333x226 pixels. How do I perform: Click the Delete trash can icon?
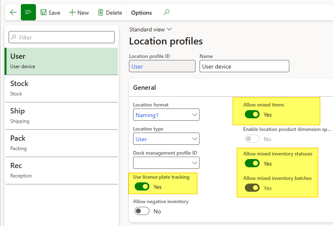click(101, 13)
